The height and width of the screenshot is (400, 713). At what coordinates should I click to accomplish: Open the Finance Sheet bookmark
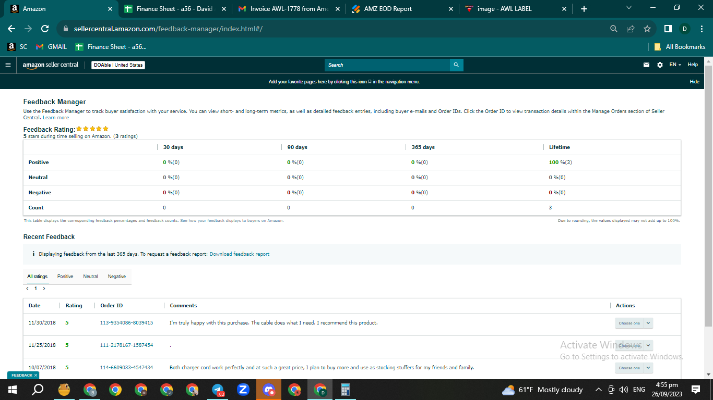tap(111, 47)
